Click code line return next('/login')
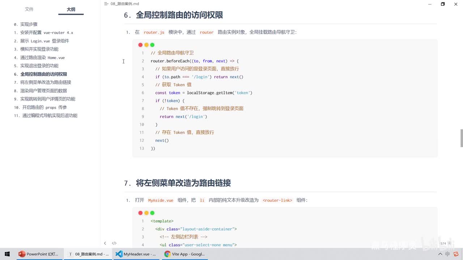 click(x=183, y=117)
